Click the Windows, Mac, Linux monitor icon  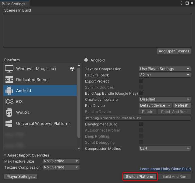tap(9, 69)
